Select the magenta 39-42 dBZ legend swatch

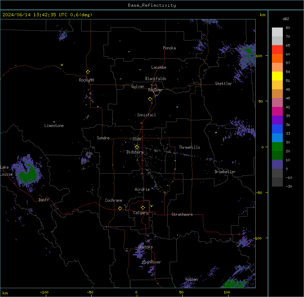(277, 111)
